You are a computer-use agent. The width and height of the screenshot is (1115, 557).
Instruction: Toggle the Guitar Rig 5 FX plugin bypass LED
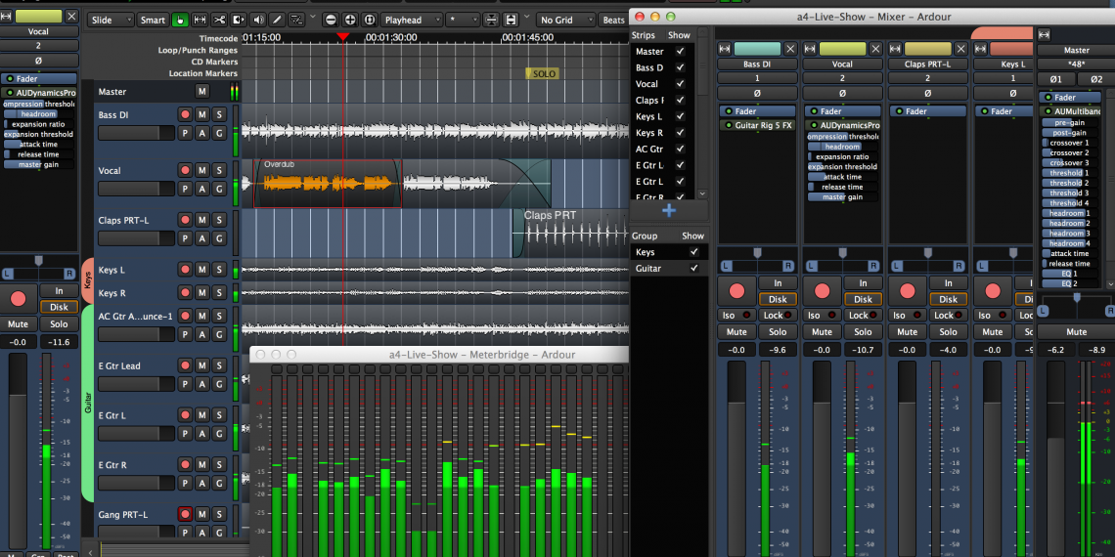coord(728,126)
